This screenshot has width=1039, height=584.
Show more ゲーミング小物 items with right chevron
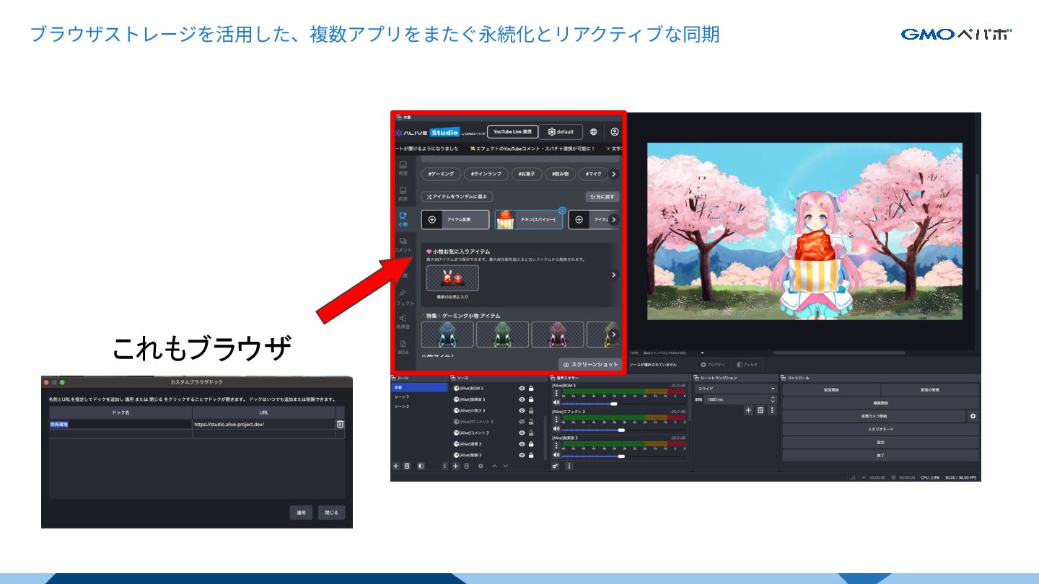[613, 335]
